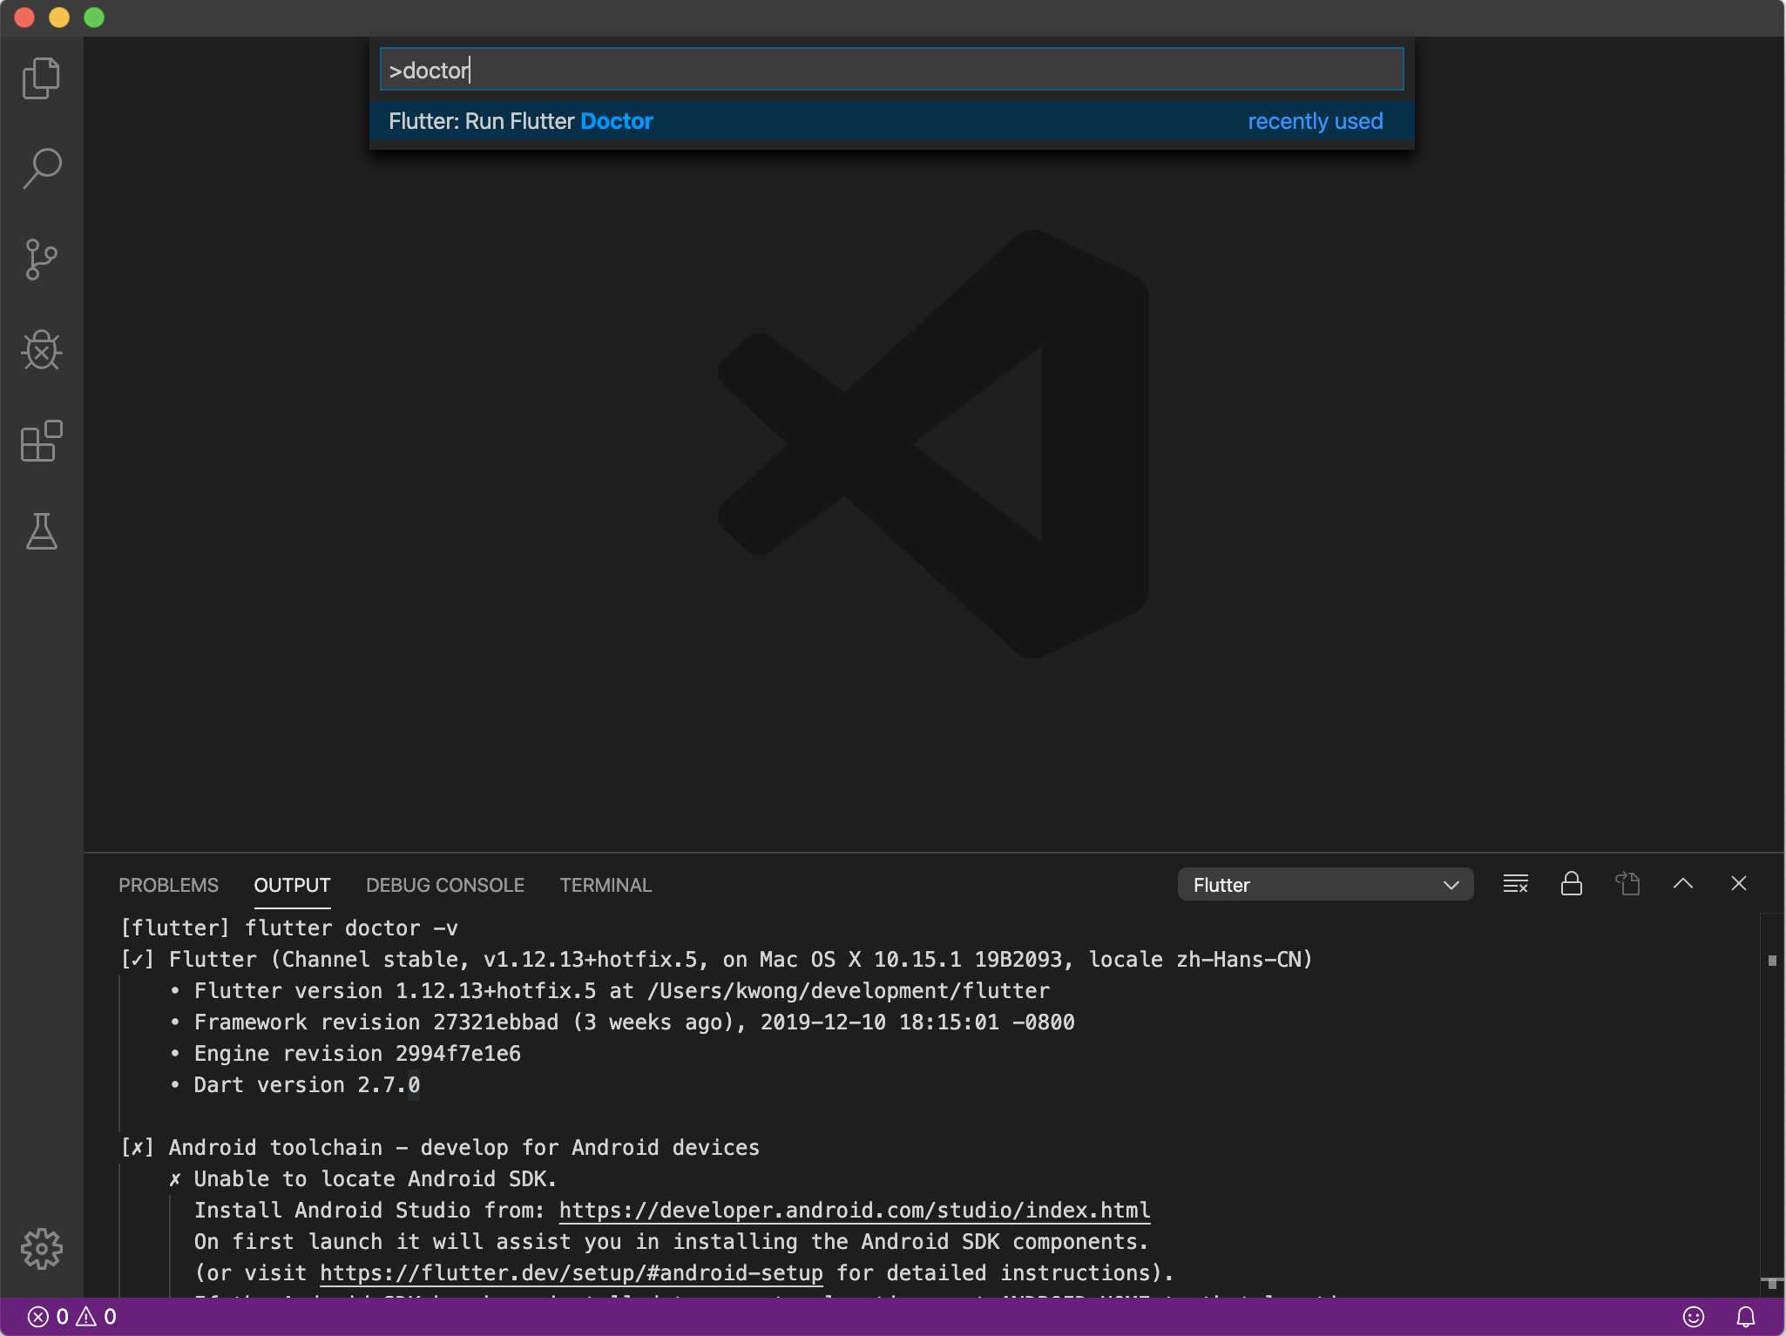This screenshot has height=1336, width=1786.
Task: Click the 'recently used' label in palette
Action: pyautogui.click(x=1316, y=121)
